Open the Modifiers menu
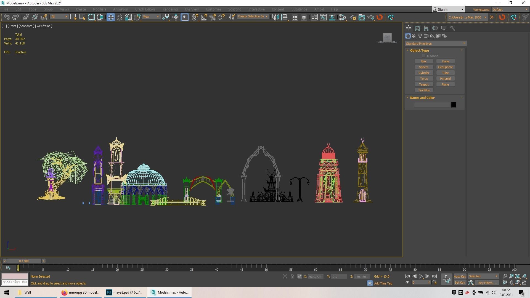Screen dimensions: 530x298 [99, 9]
